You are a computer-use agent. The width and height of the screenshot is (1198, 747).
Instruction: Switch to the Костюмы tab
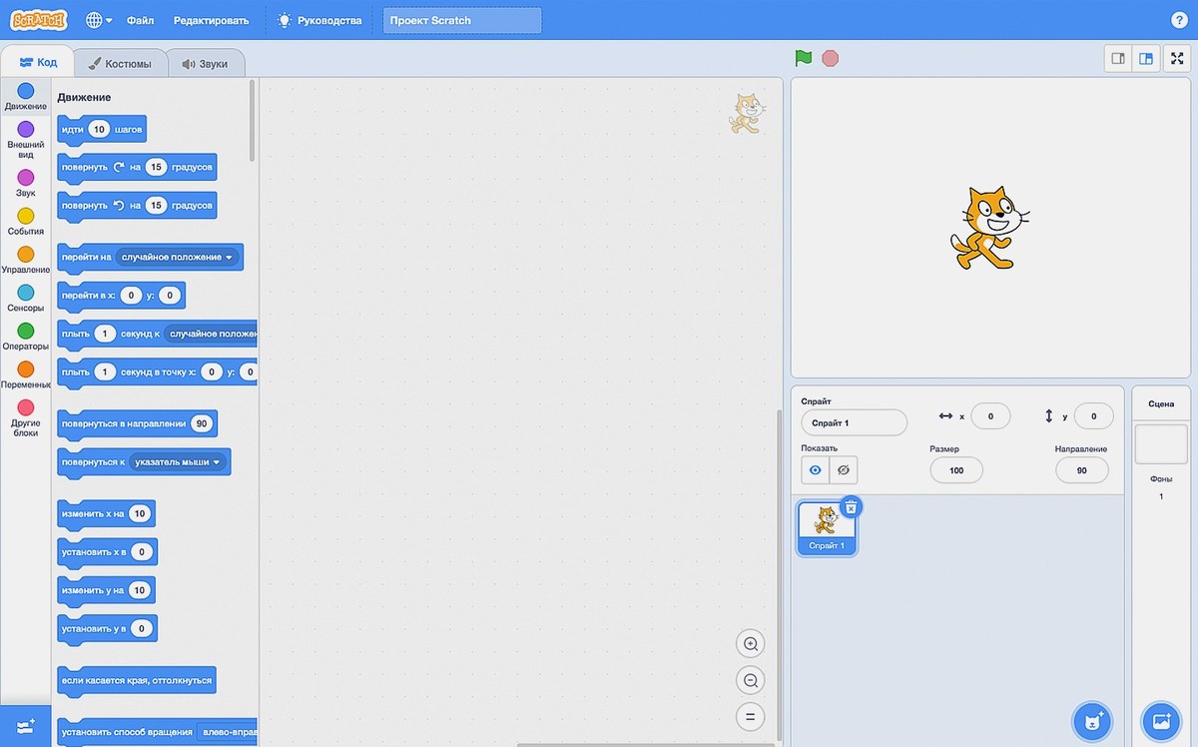tap(120, 63)
